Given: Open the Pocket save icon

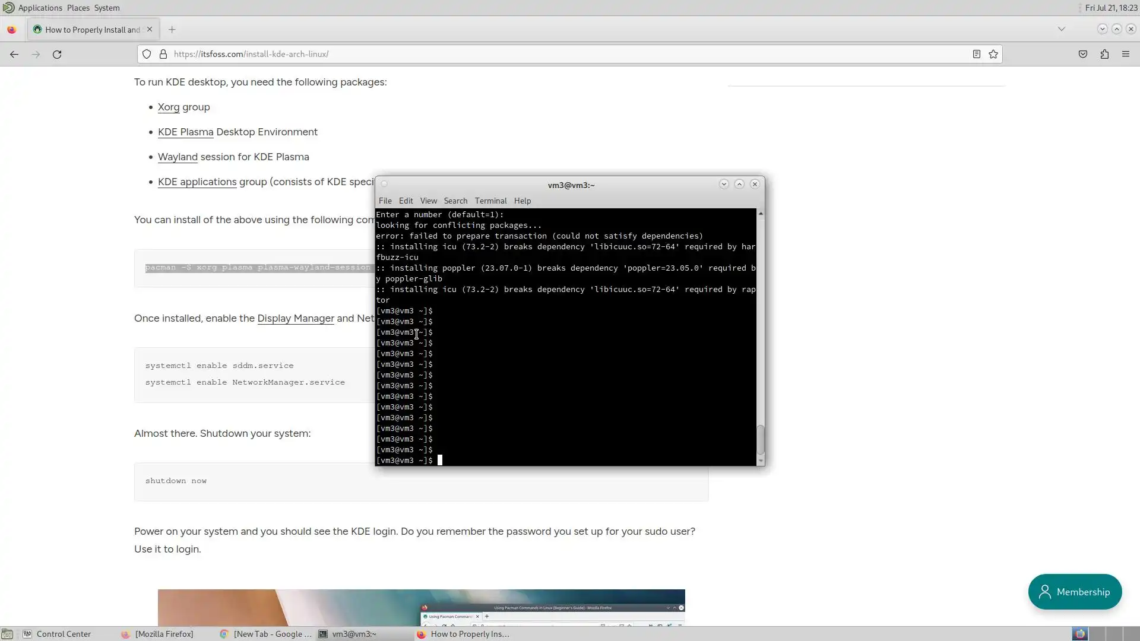Looking at the screenshot, I should pyautogui.click(x=1083, y=54).
